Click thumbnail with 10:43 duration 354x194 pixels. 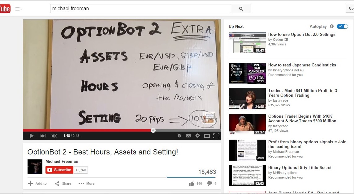(x=247, y=43)
